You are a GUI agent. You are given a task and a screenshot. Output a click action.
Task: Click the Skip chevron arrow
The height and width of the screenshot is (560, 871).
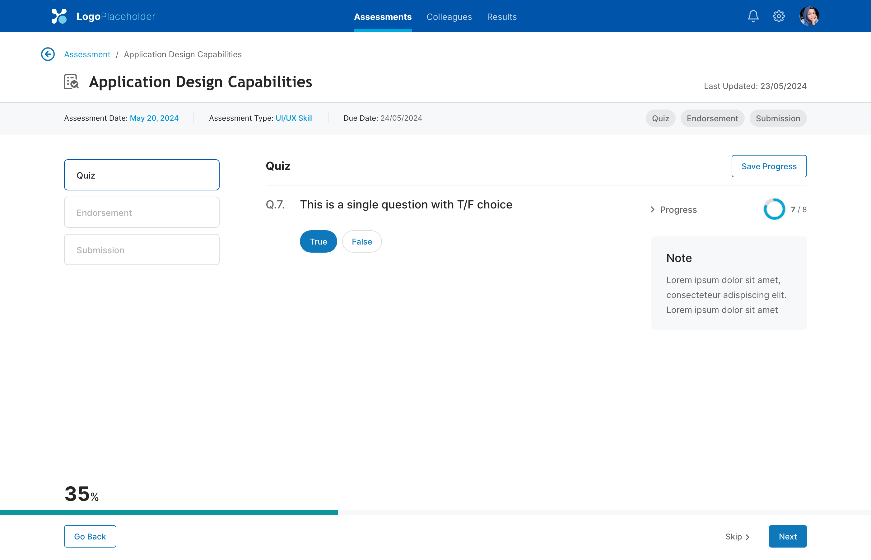(x=748, y=537)
